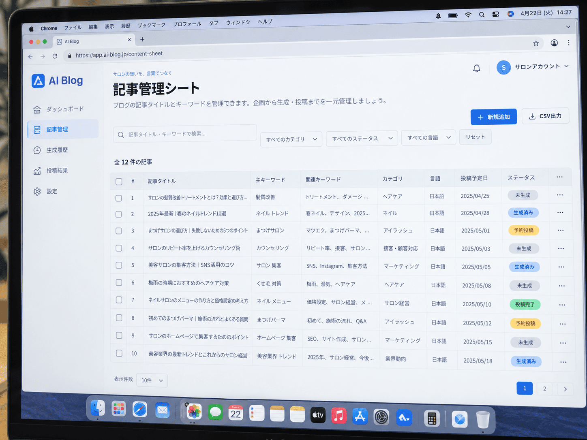Open Chrome three-dot menu
This screenshot has width=587, height=440.
pos(569,43)
